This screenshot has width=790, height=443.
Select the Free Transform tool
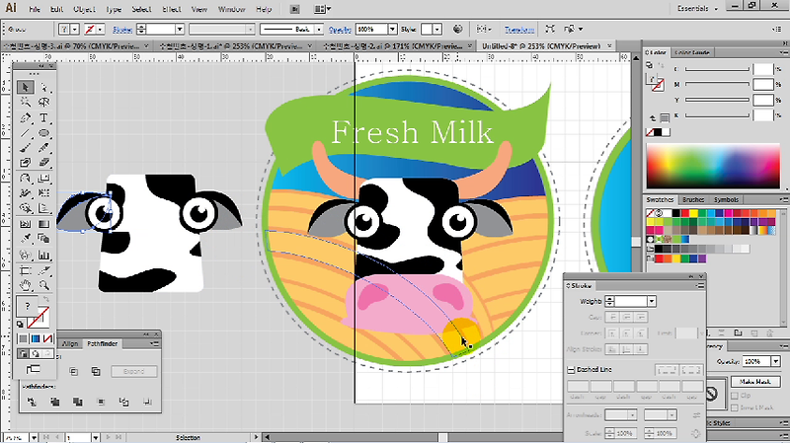[x=44, y=193]
